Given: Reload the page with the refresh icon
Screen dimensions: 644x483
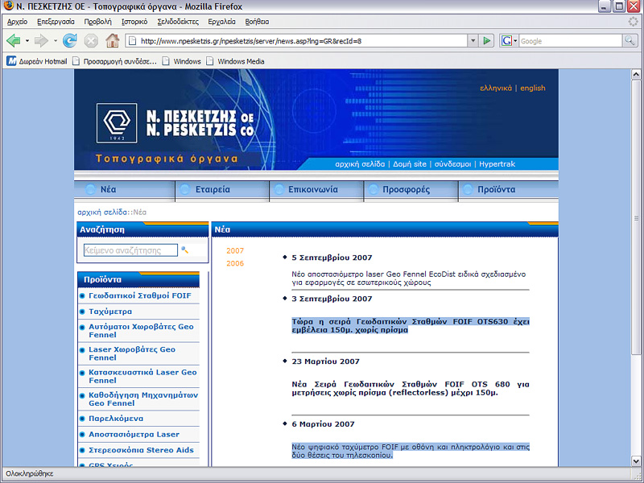Looking at the screenshot, I should [70, 41].
